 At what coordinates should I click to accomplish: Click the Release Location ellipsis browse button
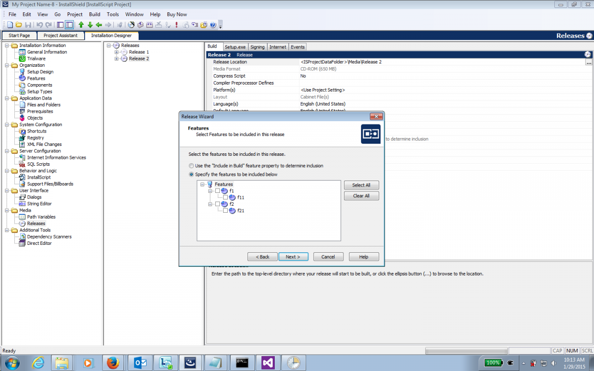[589, 62]
